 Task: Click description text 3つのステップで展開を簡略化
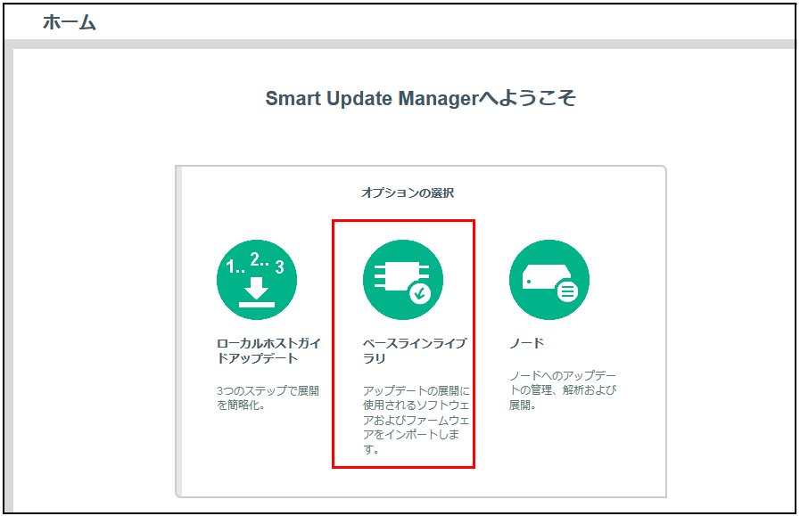pos(268,397)
